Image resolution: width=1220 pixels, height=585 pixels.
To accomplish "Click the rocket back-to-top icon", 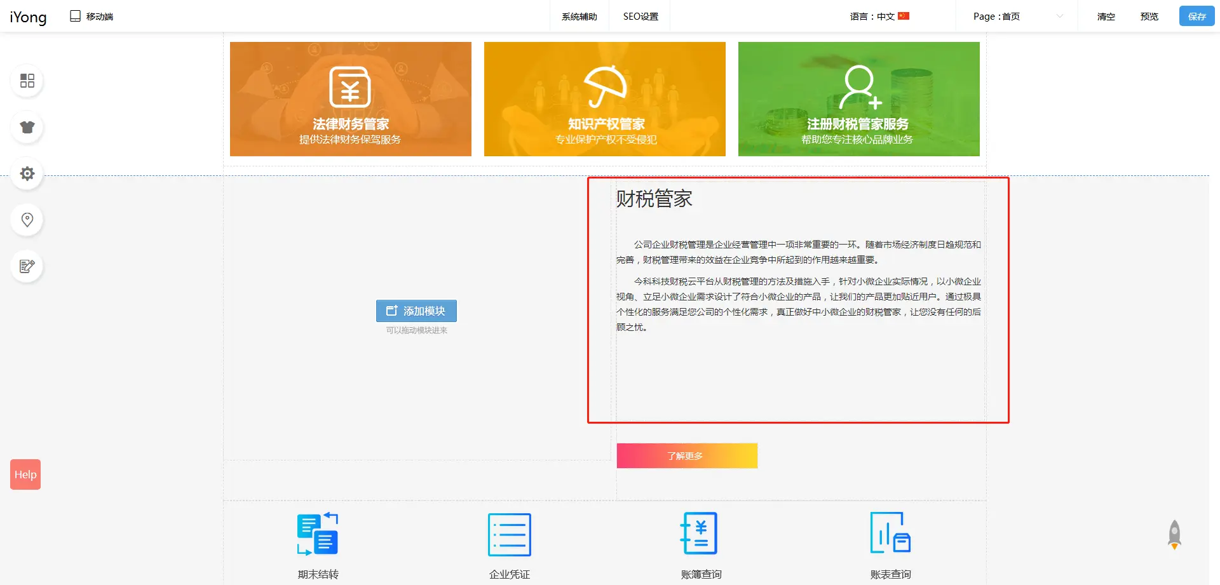I will click(1174, 534).
